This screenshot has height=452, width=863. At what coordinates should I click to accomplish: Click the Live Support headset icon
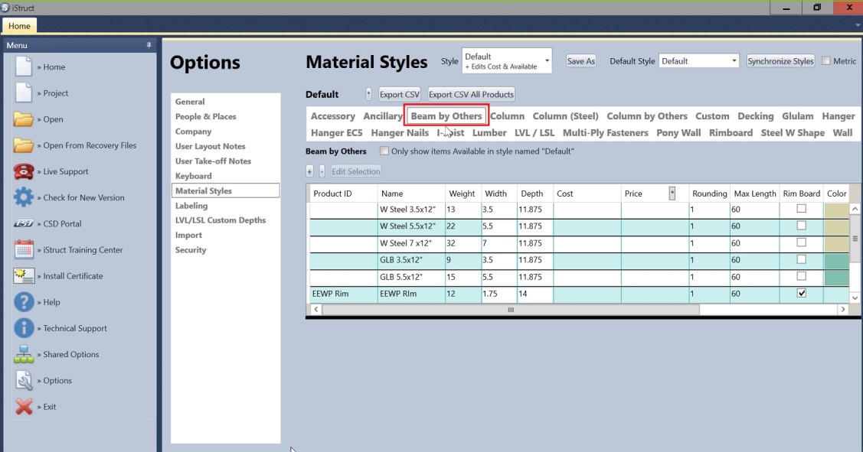click(x=24, y=171)
